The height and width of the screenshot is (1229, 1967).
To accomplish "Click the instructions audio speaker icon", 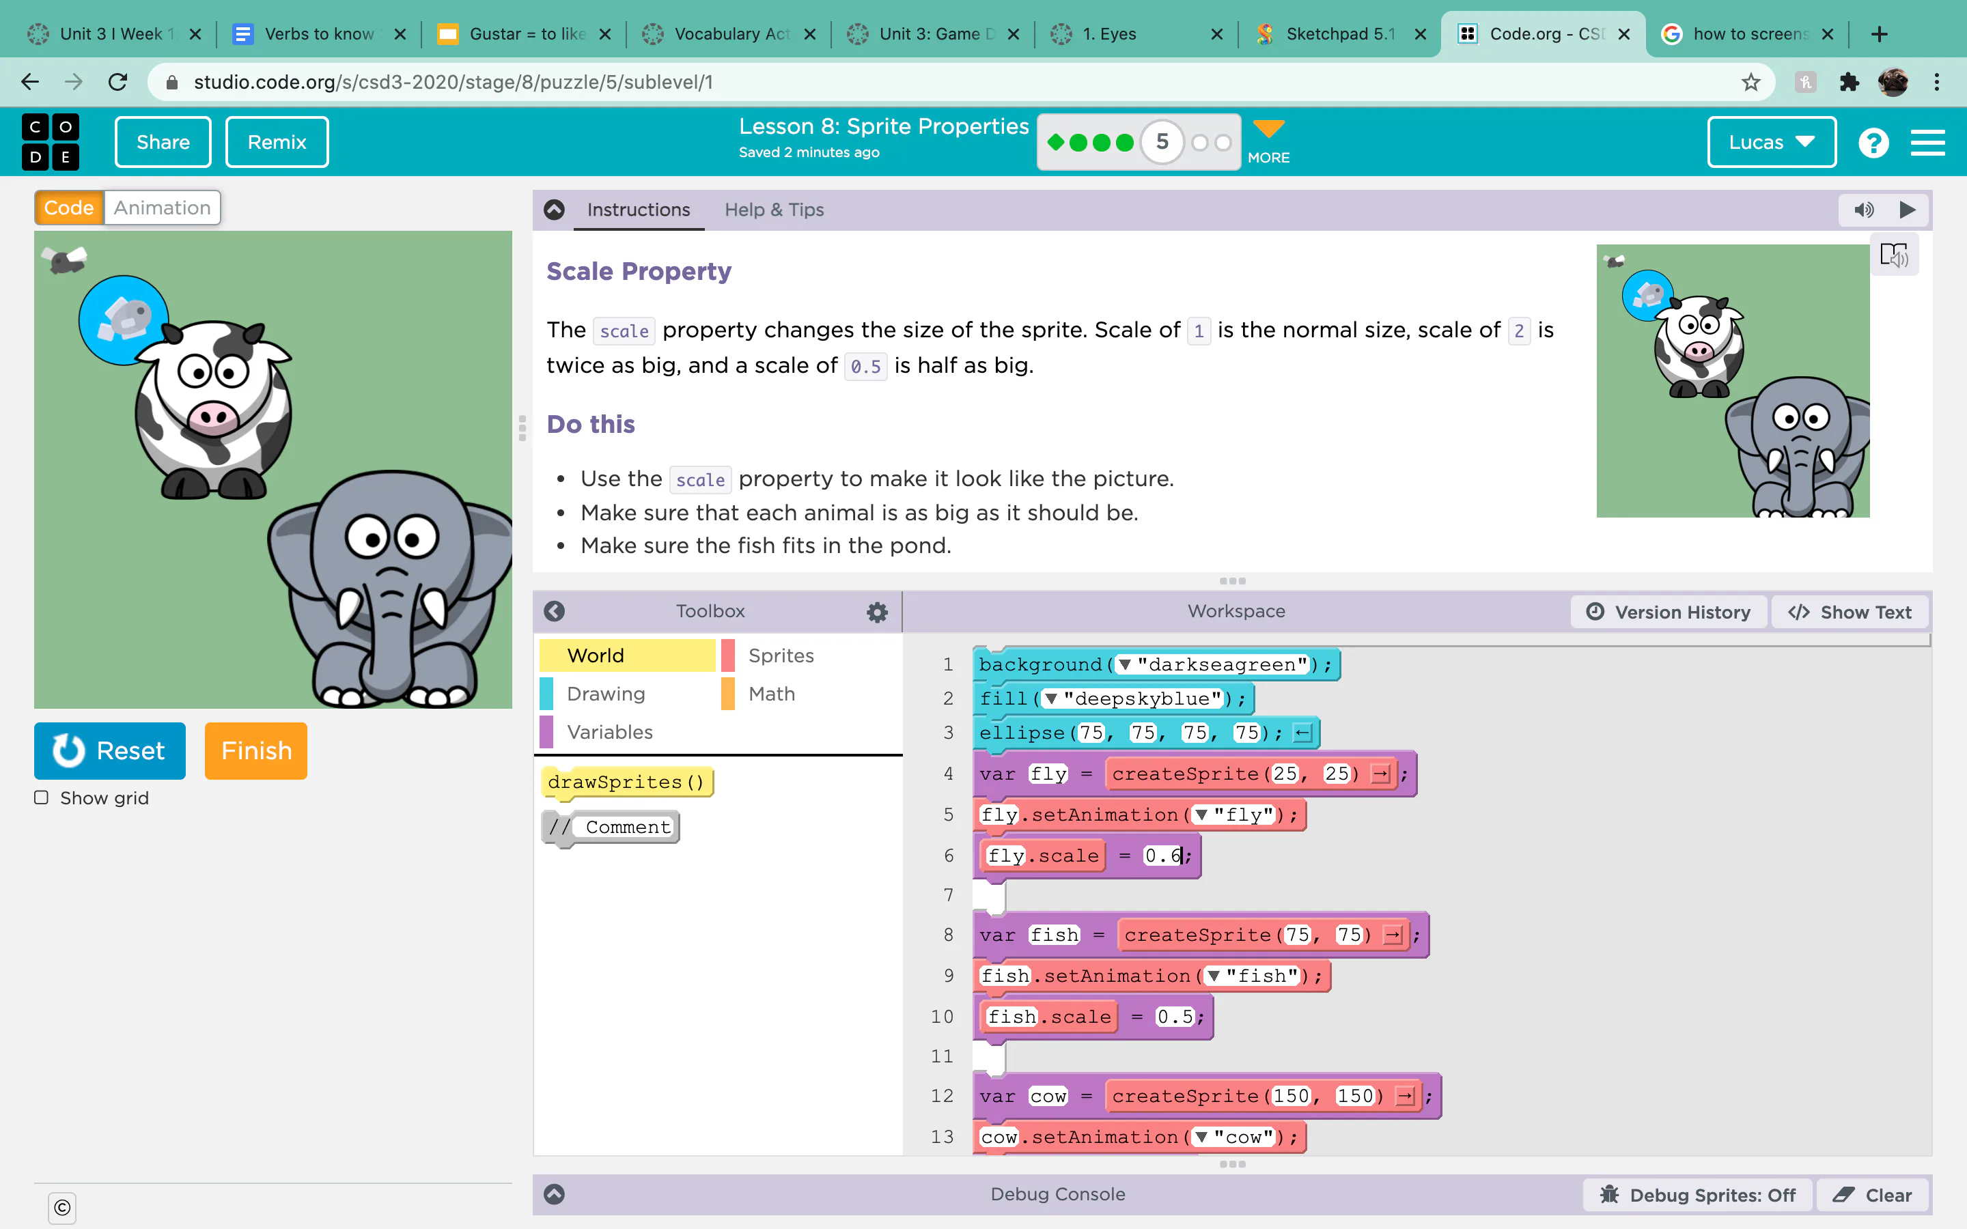I will [x=1863, y=210].
